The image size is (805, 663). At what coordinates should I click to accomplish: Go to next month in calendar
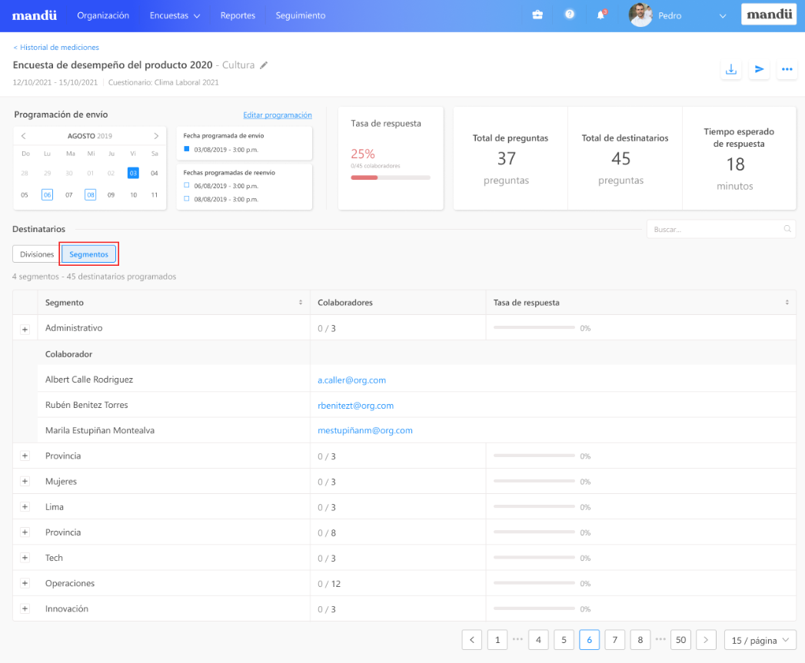(156, 136)
